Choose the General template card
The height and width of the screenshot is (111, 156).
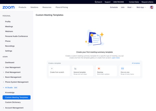pyautogui.click(x=83, y=71)
